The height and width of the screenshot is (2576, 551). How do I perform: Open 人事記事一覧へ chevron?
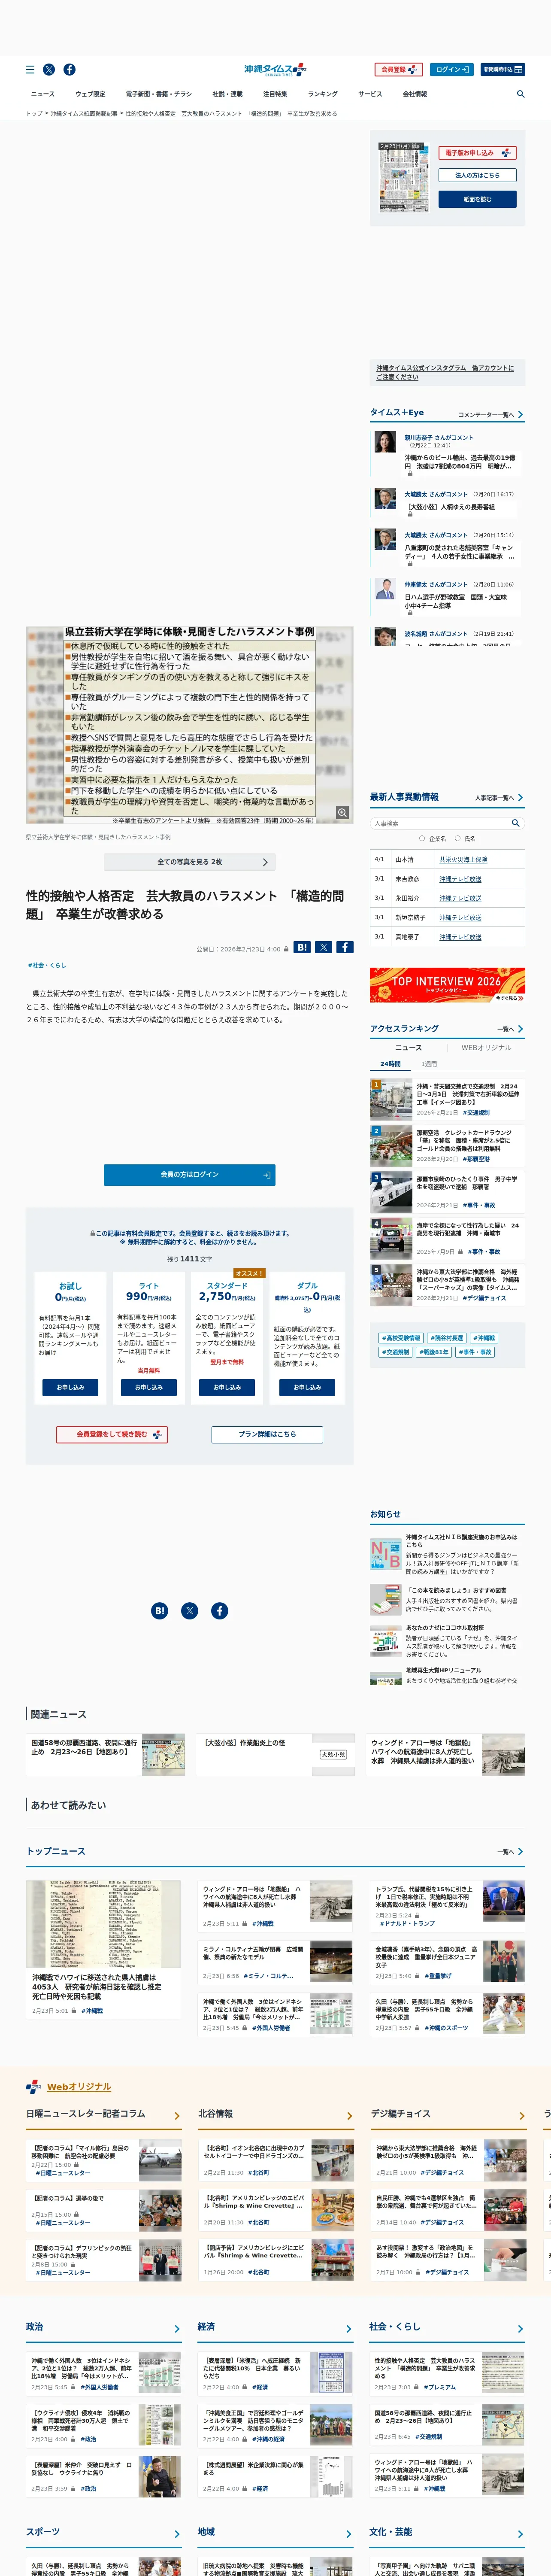point(520,798)
